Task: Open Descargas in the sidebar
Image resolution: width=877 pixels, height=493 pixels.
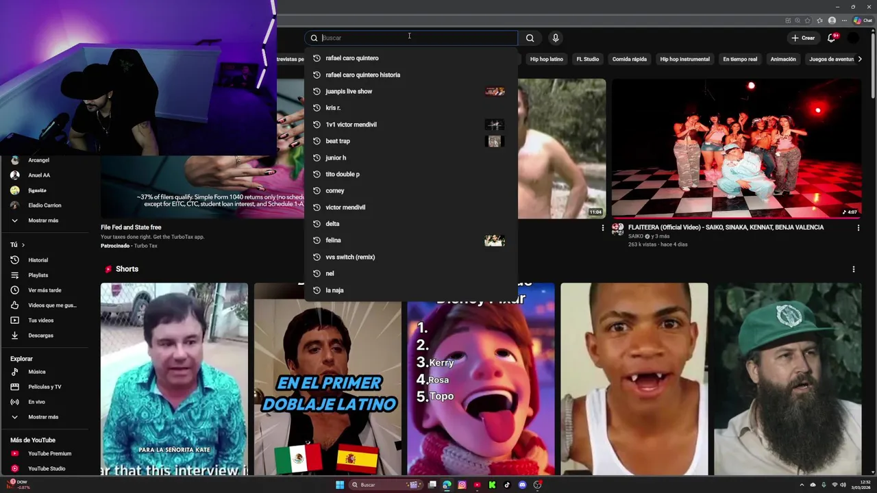Action: tap(40, 336)
